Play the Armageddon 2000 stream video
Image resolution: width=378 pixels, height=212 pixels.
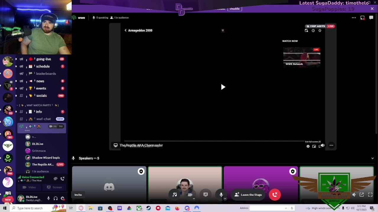tap(223, 87)
